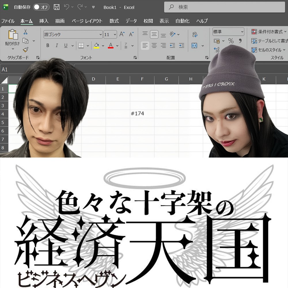Toggle Italic formatting
This screenshot has height=288, width=288.
57,46
